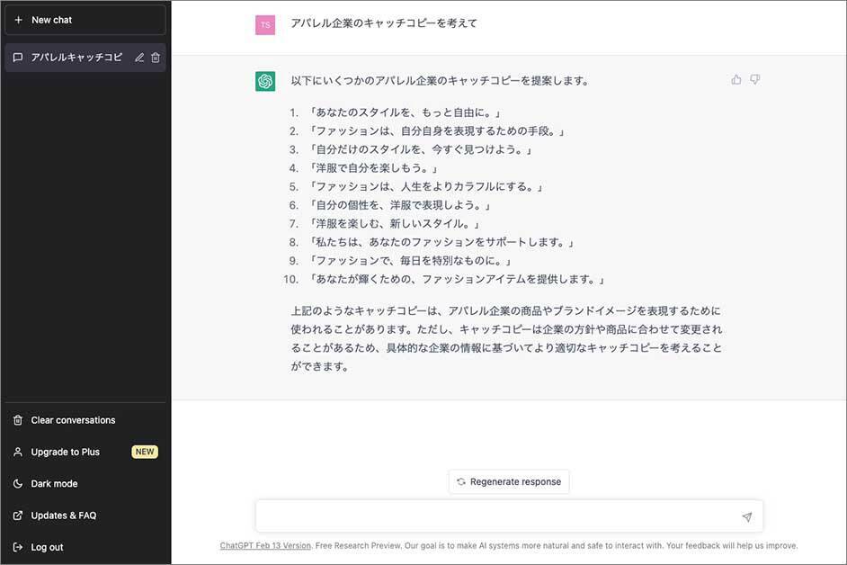Log out of the account
This screenshot has width=847, height=565.
pos(47,547)
